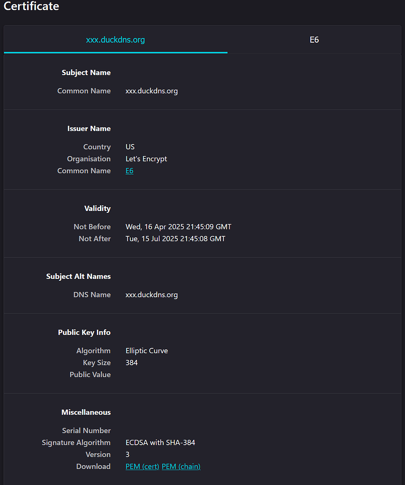Select the Key Size value 384
Screen dimensions: 405x485
pyautogui.click(x=131, y=362)
